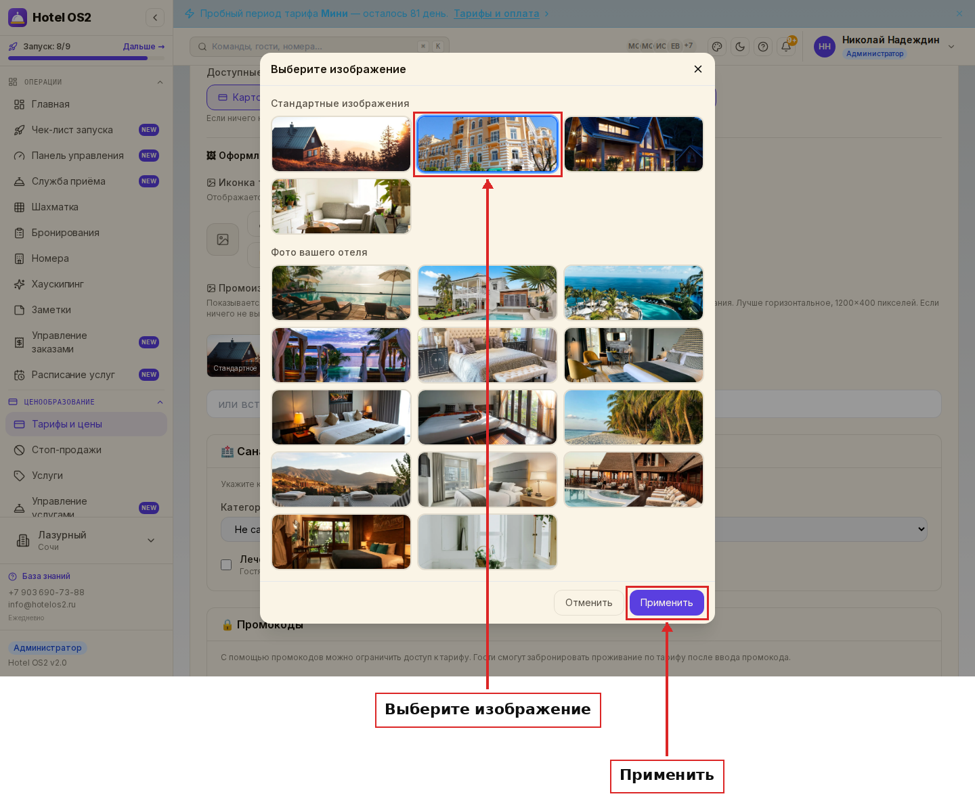Open the help question mark icon
Screen dimensions: 975x809
763,47
